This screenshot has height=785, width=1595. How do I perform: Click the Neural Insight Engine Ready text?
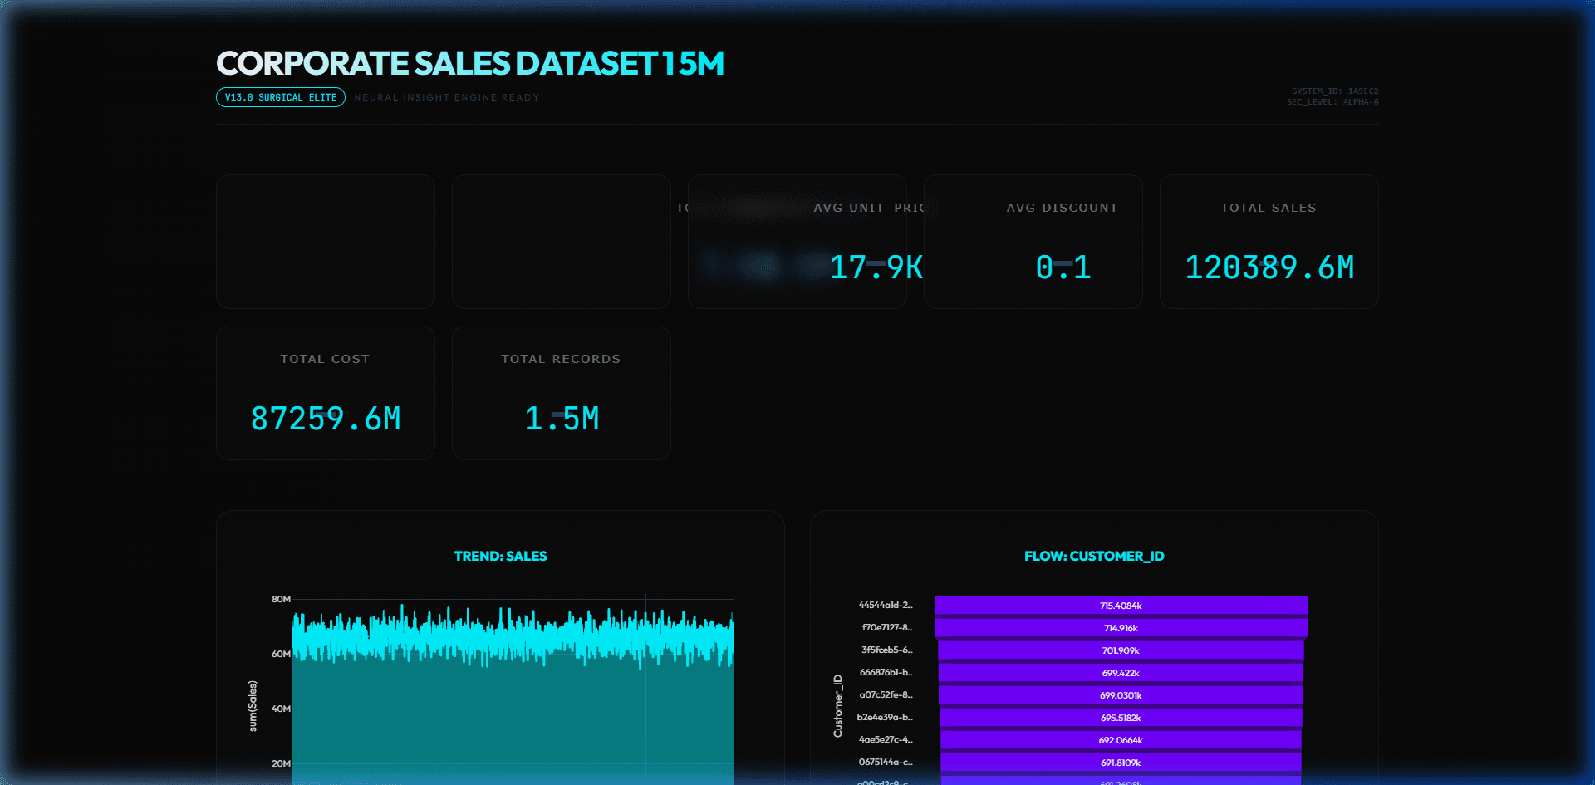447,97
